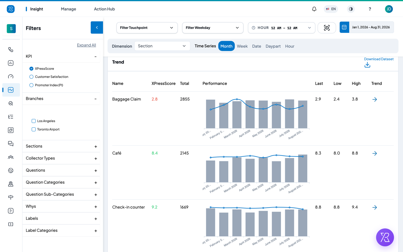Screen dimensions: 403x252
Task: Select the Daypart time series tab
Action: [x=273, y=46]
